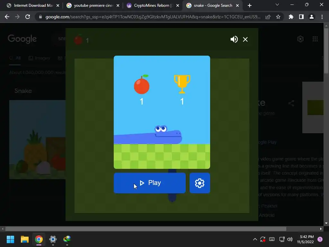Share this page icon
Screen dimensions: 329x247
[268, 17]
